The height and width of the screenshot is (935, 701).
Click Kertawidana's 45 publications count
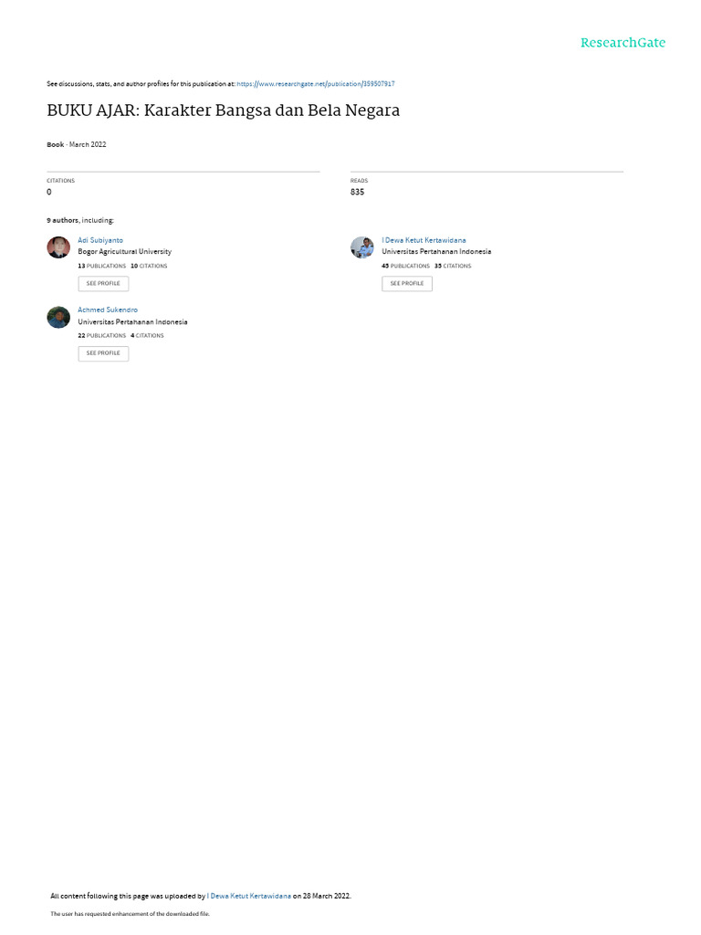pos(405,266)
